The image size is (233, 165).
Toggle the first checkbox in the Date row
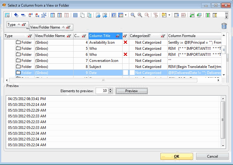(125, 73)
